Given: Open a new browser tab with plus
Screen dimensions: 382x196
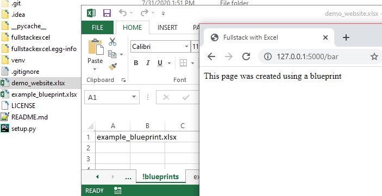Looking at the screenshot, I should (346, 37).
